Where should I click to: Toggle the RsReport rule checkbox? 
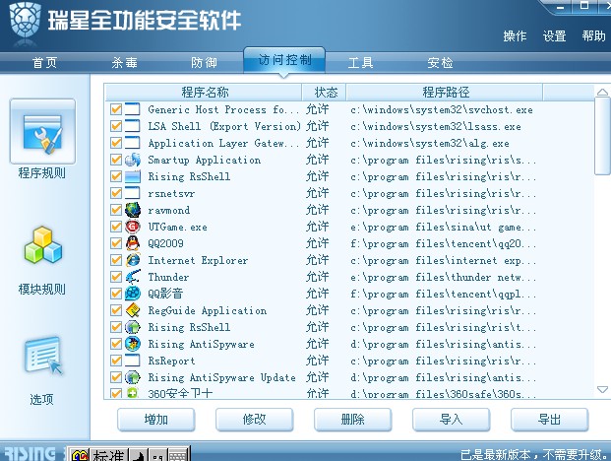[116, 361]
